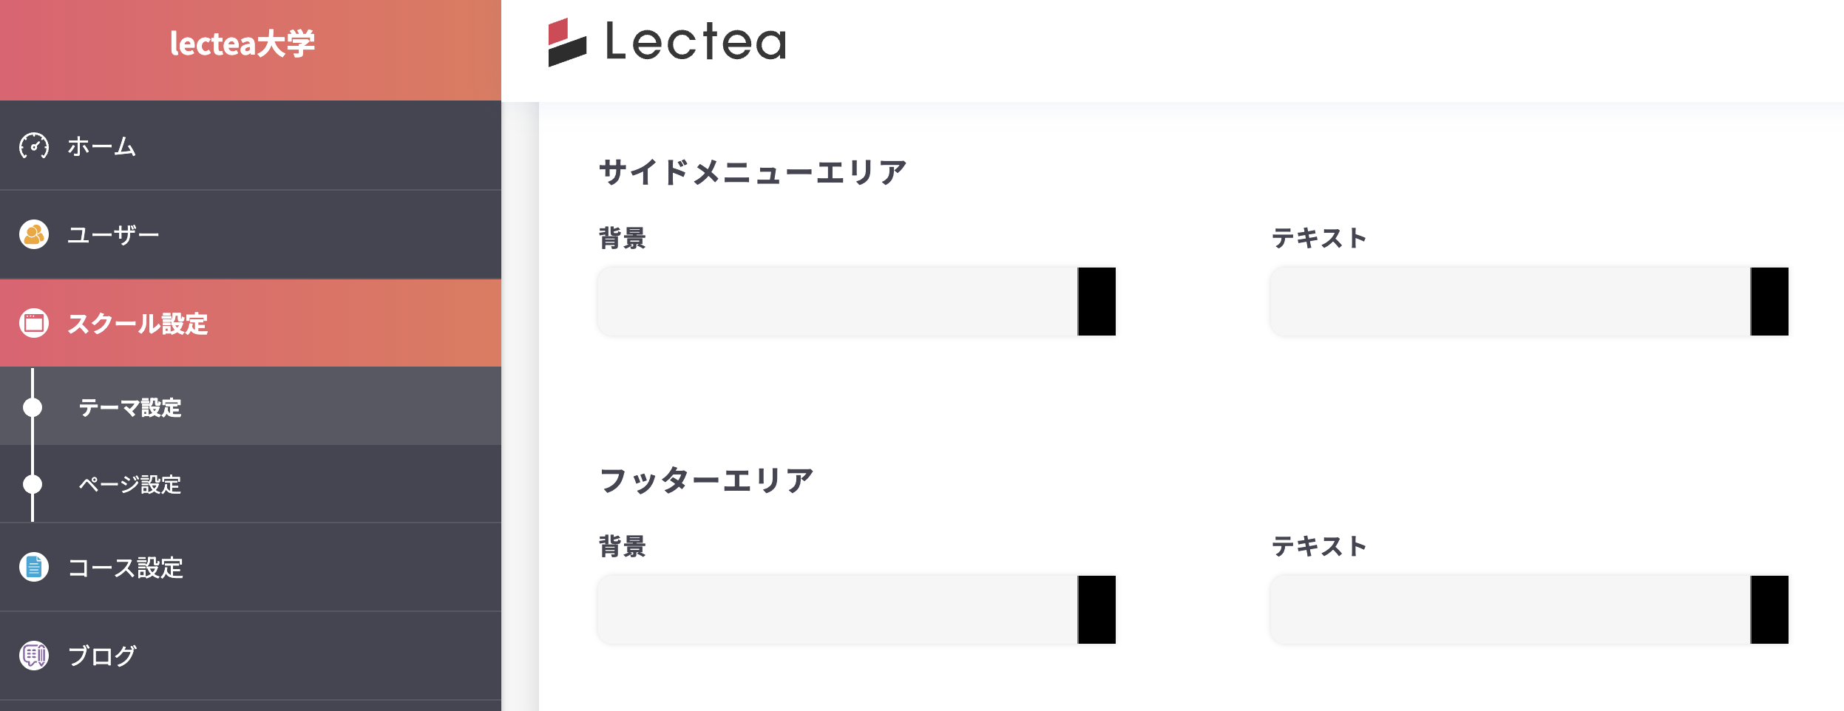Select the ブログ speech-bubble icon
Viewport: 1844px width, 711px height.
pyautogui.click(x=34, y=654)
